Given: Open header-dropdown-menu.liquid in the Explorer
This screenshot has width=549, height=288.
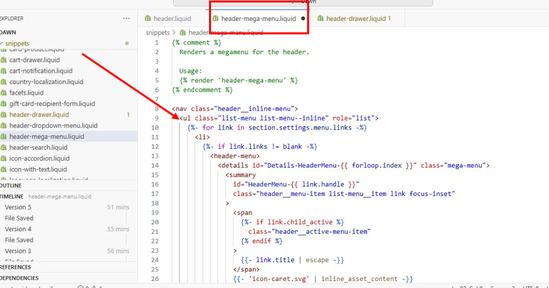Looking at the screenshot, I should point(53,125).
